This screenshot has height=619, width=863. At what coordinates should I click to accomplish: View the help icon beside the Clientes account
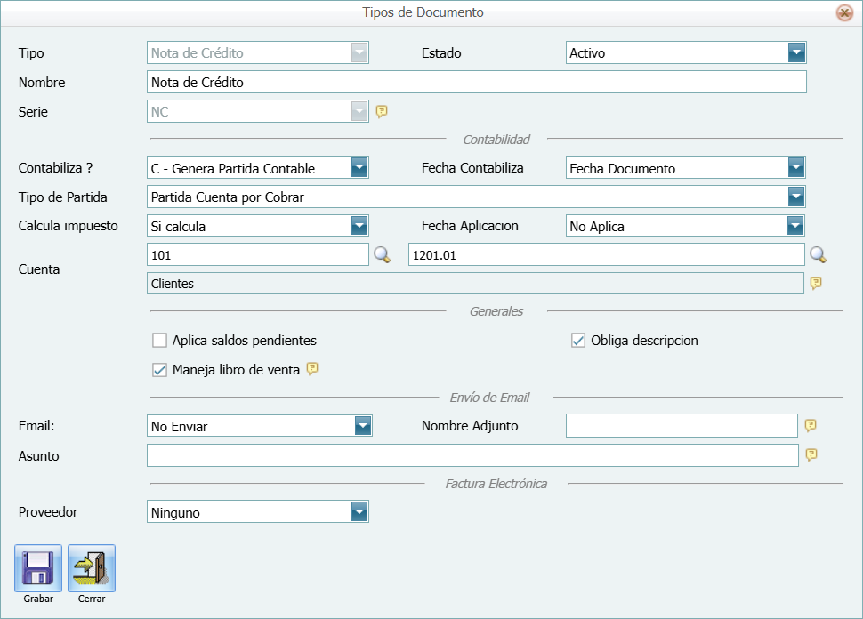pyautogui.click(x=817, y=283)
